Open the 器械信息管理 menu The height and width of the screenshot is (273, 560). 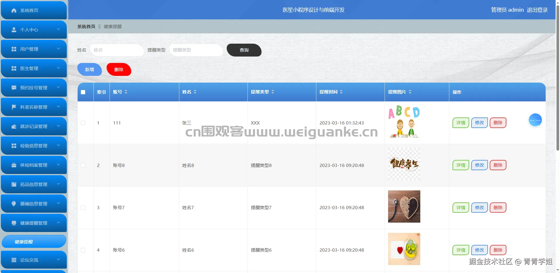coord(34,204)
